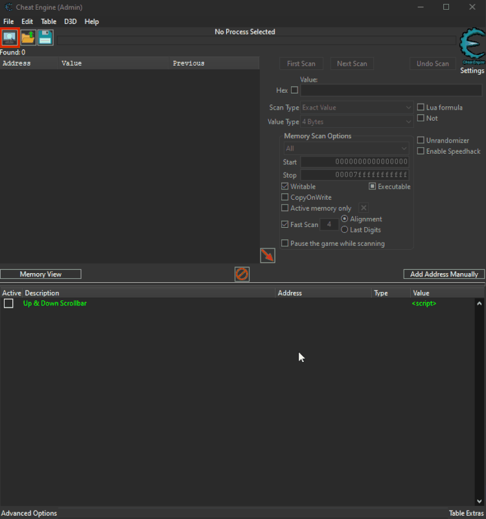Open the D3D menu

coord(70,21)
